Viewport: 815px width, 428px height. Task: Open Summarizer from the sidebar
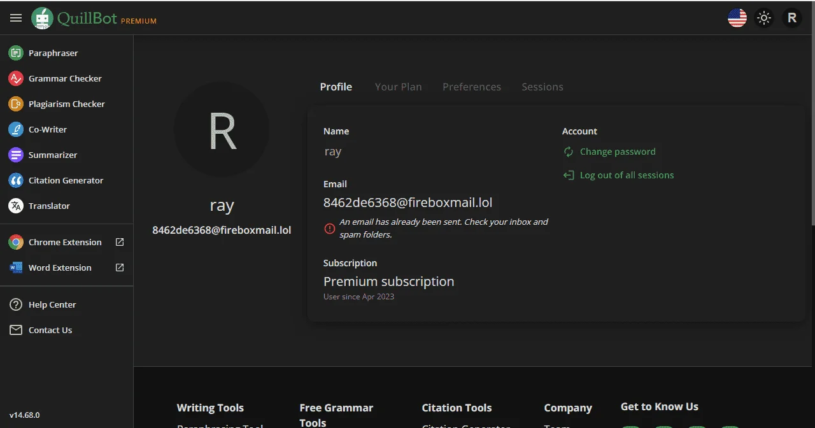coord(66,155)
